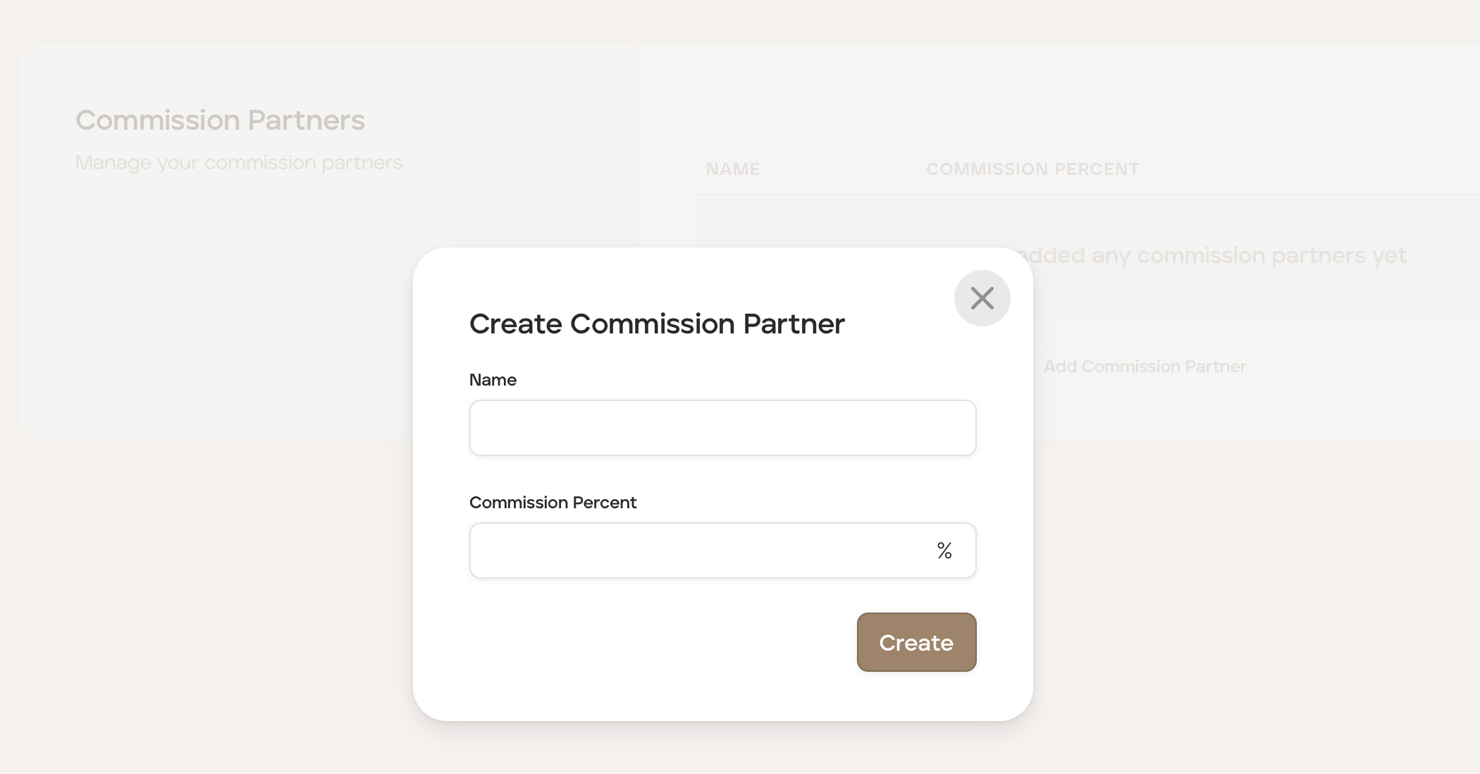Viewport: 1480px width, 774px height.
Task: Click the Name text field
Action: 722,428
